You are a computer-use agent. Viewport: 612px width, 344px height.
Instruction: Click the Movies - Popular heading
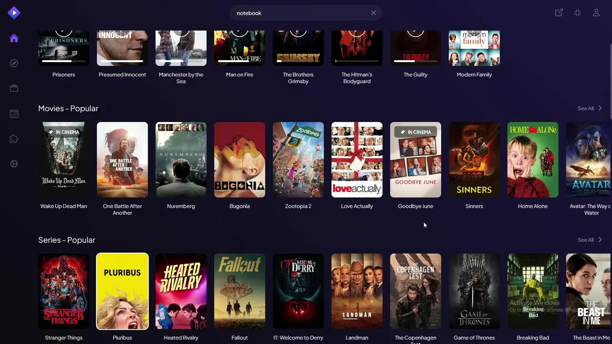tap(68, 108)
